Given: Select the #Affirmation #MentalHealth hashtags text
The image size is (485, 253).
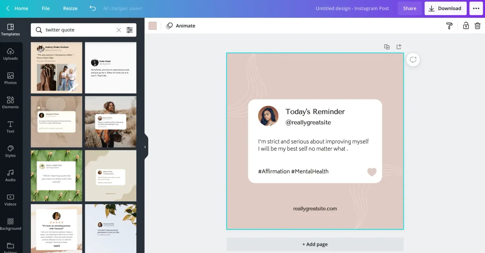Looking at the screenshot, I should 293,171.
